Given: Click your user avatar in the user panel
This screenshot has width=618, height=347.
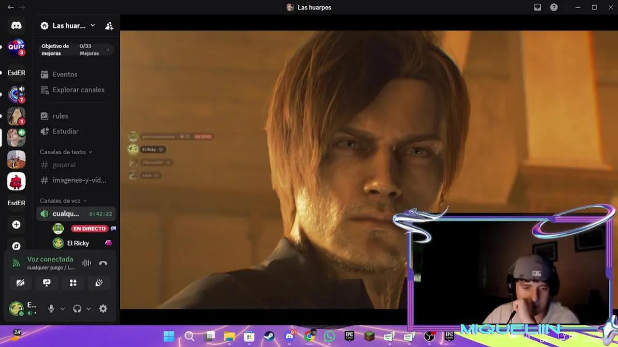Looking at the screenshot, I should click(16, 308).
